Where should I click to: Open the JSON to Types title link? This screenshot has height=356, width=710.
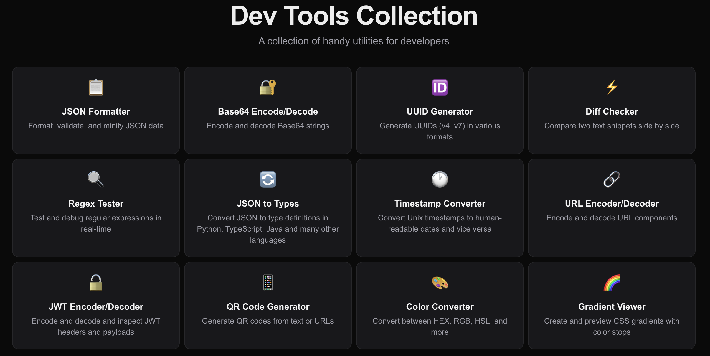[268, 204]
